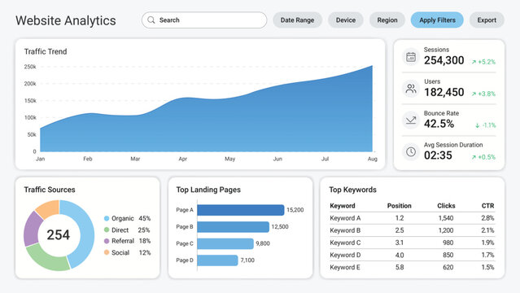Open the Region filter
The width and height of the screenshot is (520, 293).
[387, 20]
